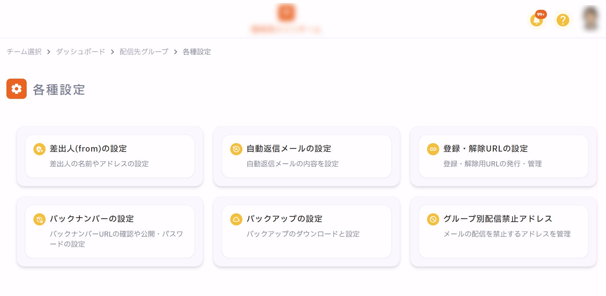Click the auto-reply mail settings icon

(x=236, y=149)
